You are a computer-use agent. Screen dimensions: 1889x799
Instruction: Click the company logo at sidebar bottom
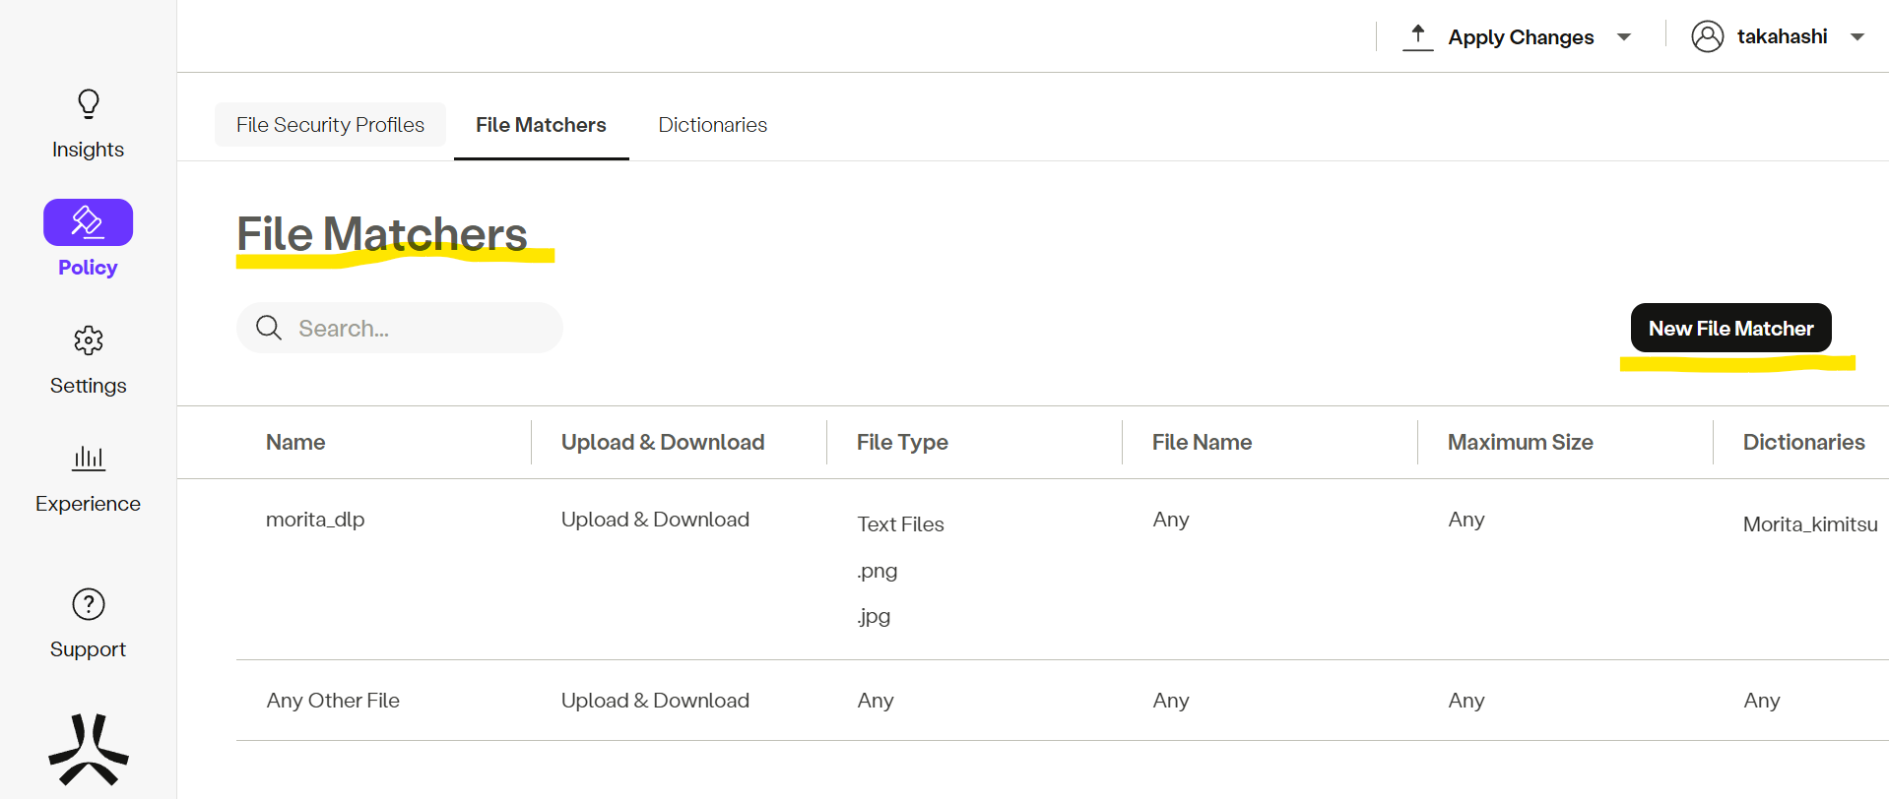[89, 750]
